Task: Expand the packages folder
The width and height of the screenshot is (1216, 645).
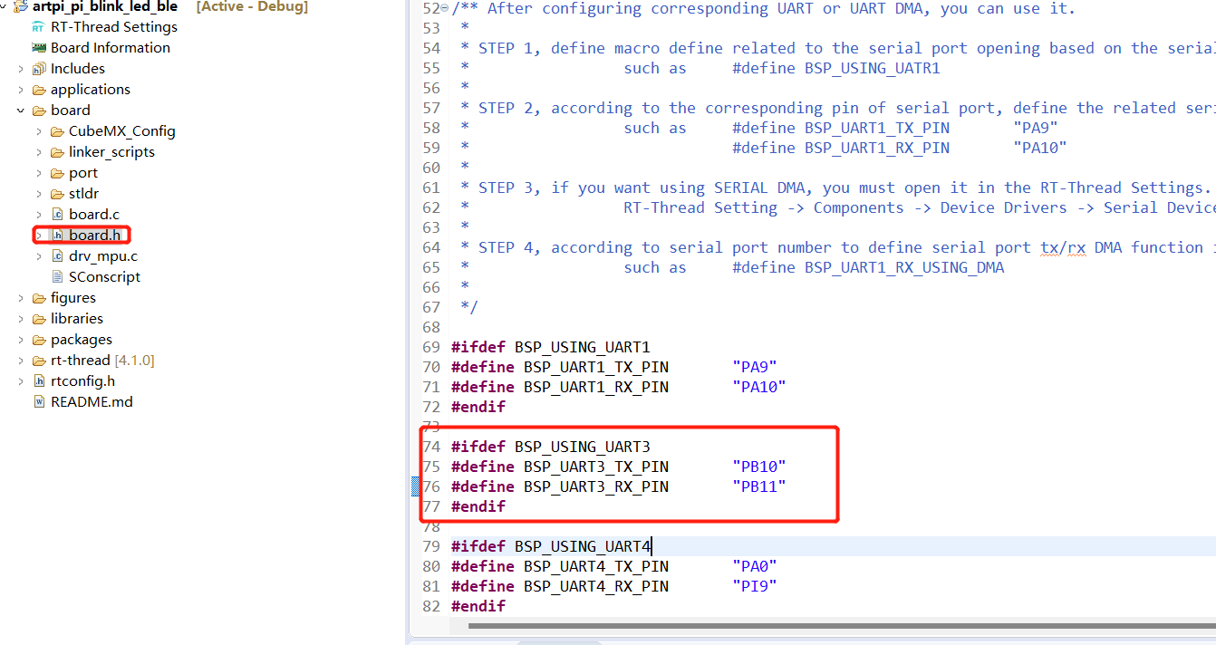Action: 20,339
